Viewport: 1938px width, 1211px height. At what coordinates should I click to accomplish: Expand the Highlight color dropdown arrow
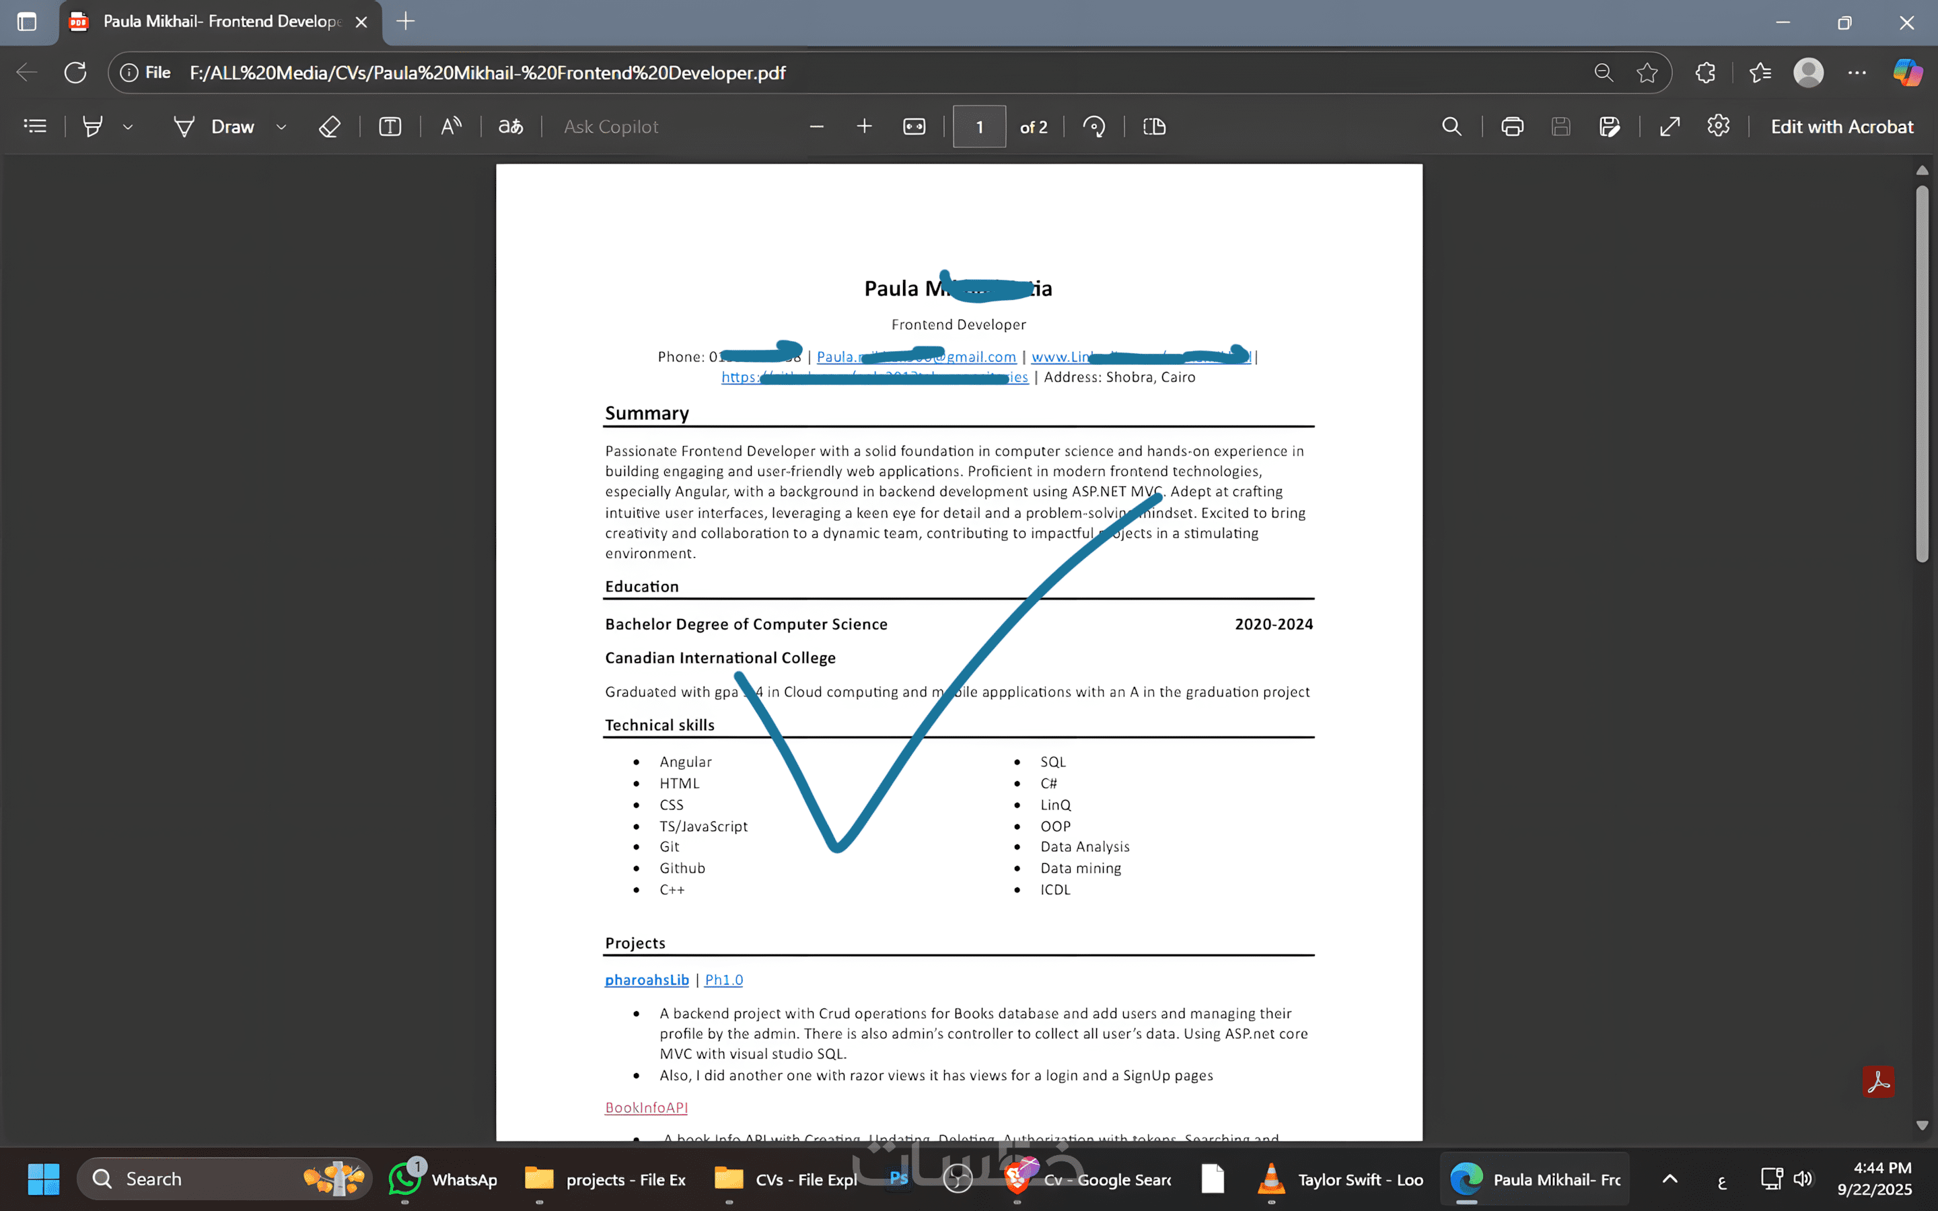pyautogui.click(x=128, y=126)
